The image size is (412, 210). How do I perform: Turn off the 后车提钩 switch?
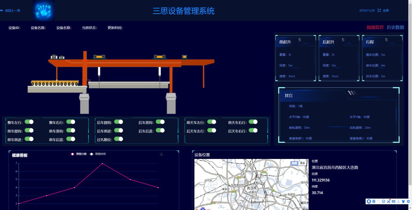(119, 122)
